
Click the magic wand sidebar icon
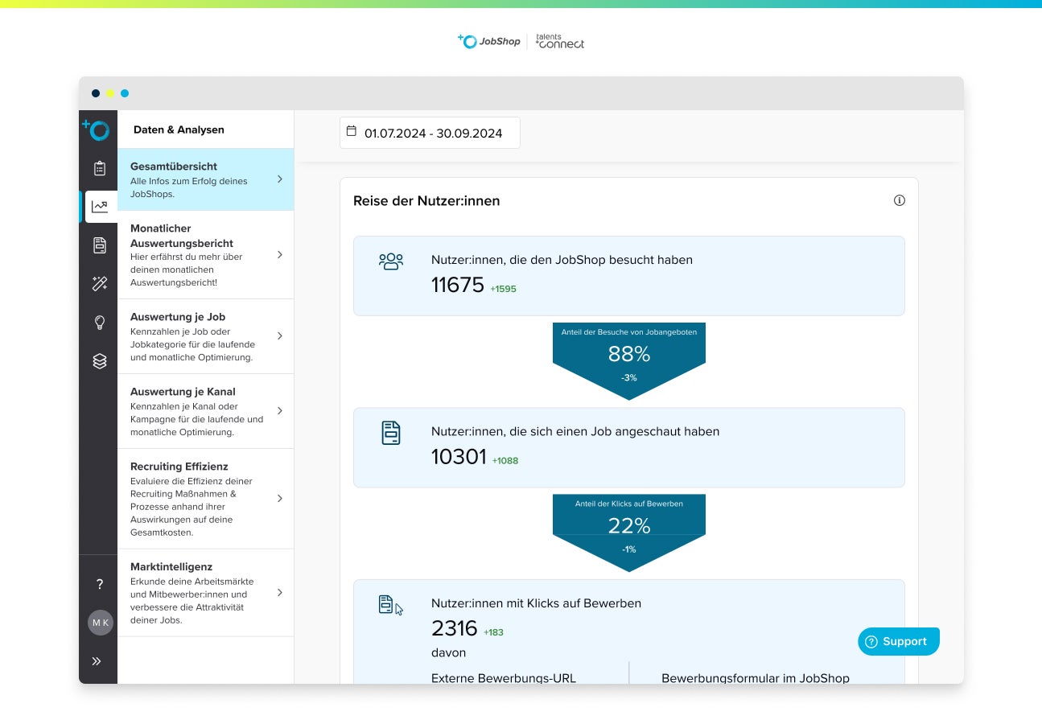pyautogui.click(x=99, y=284)
